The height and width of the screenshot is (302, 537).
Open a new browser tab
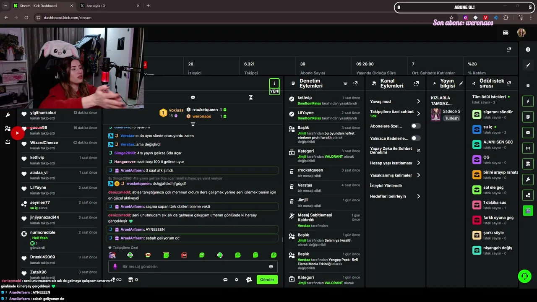click(148, 6)
